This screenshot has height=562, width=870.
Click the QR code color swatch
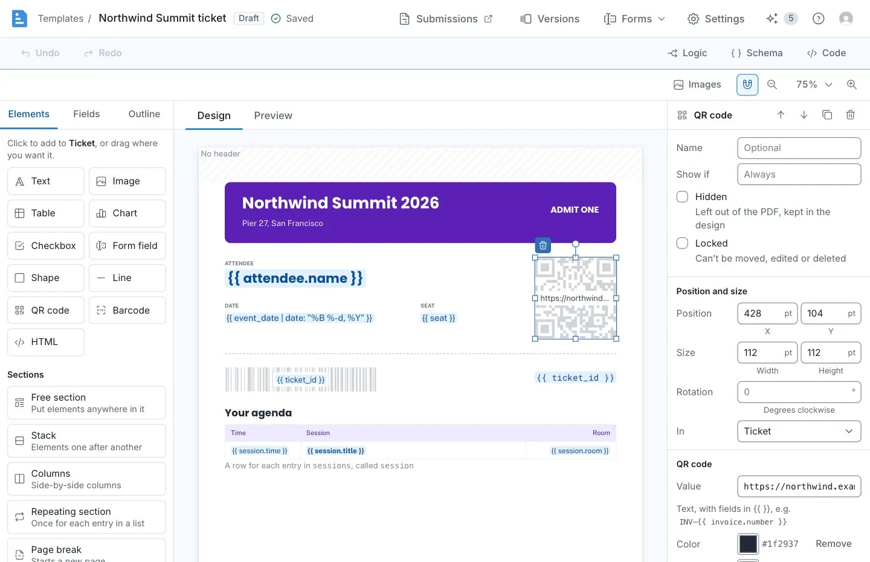(748, 544)
